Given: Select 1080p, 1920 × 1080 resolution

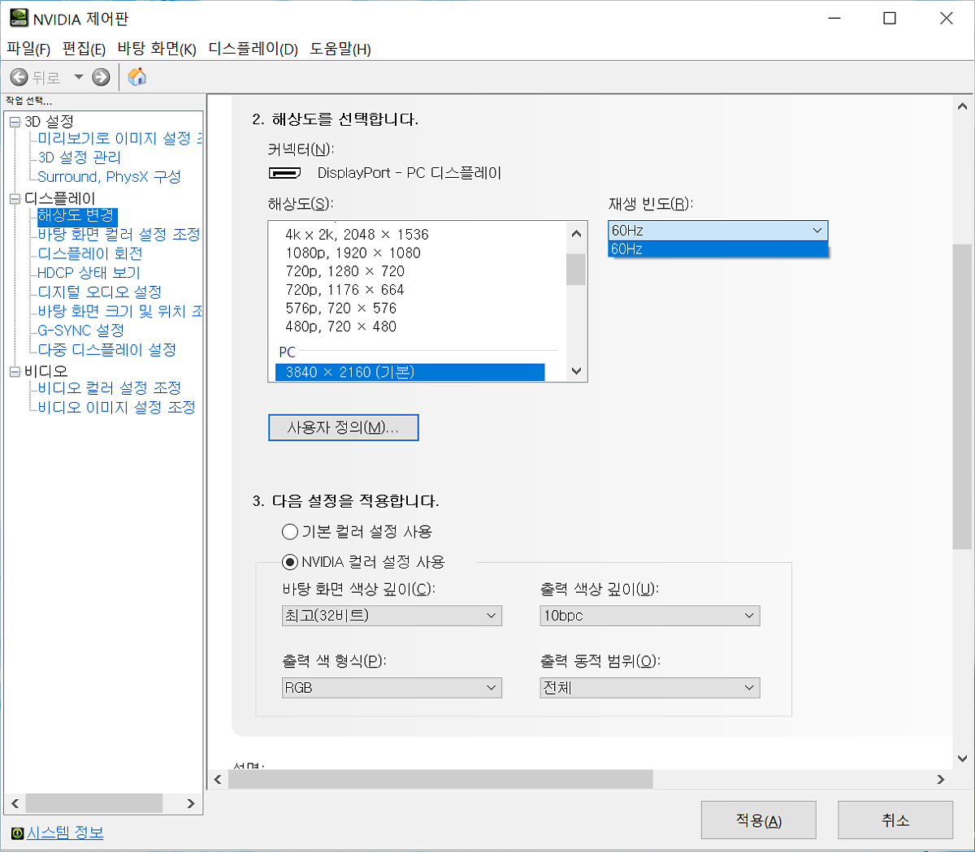Looking at the screenshot, I should 353,253.
